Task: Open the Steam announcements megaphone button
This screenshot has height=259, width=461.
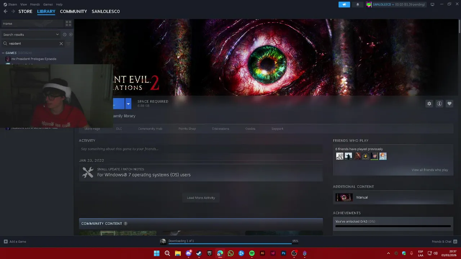Action: 344,4
